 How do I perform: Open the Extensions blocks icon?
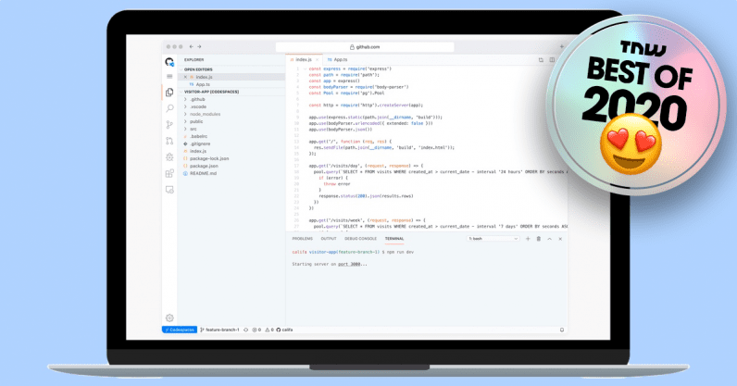(169, 173)
